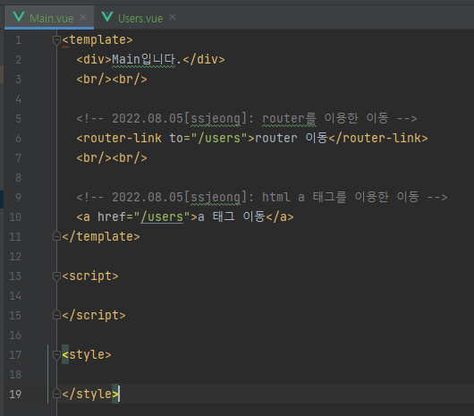
Task: Click the br tags on line 7
Action: point(112,157)
